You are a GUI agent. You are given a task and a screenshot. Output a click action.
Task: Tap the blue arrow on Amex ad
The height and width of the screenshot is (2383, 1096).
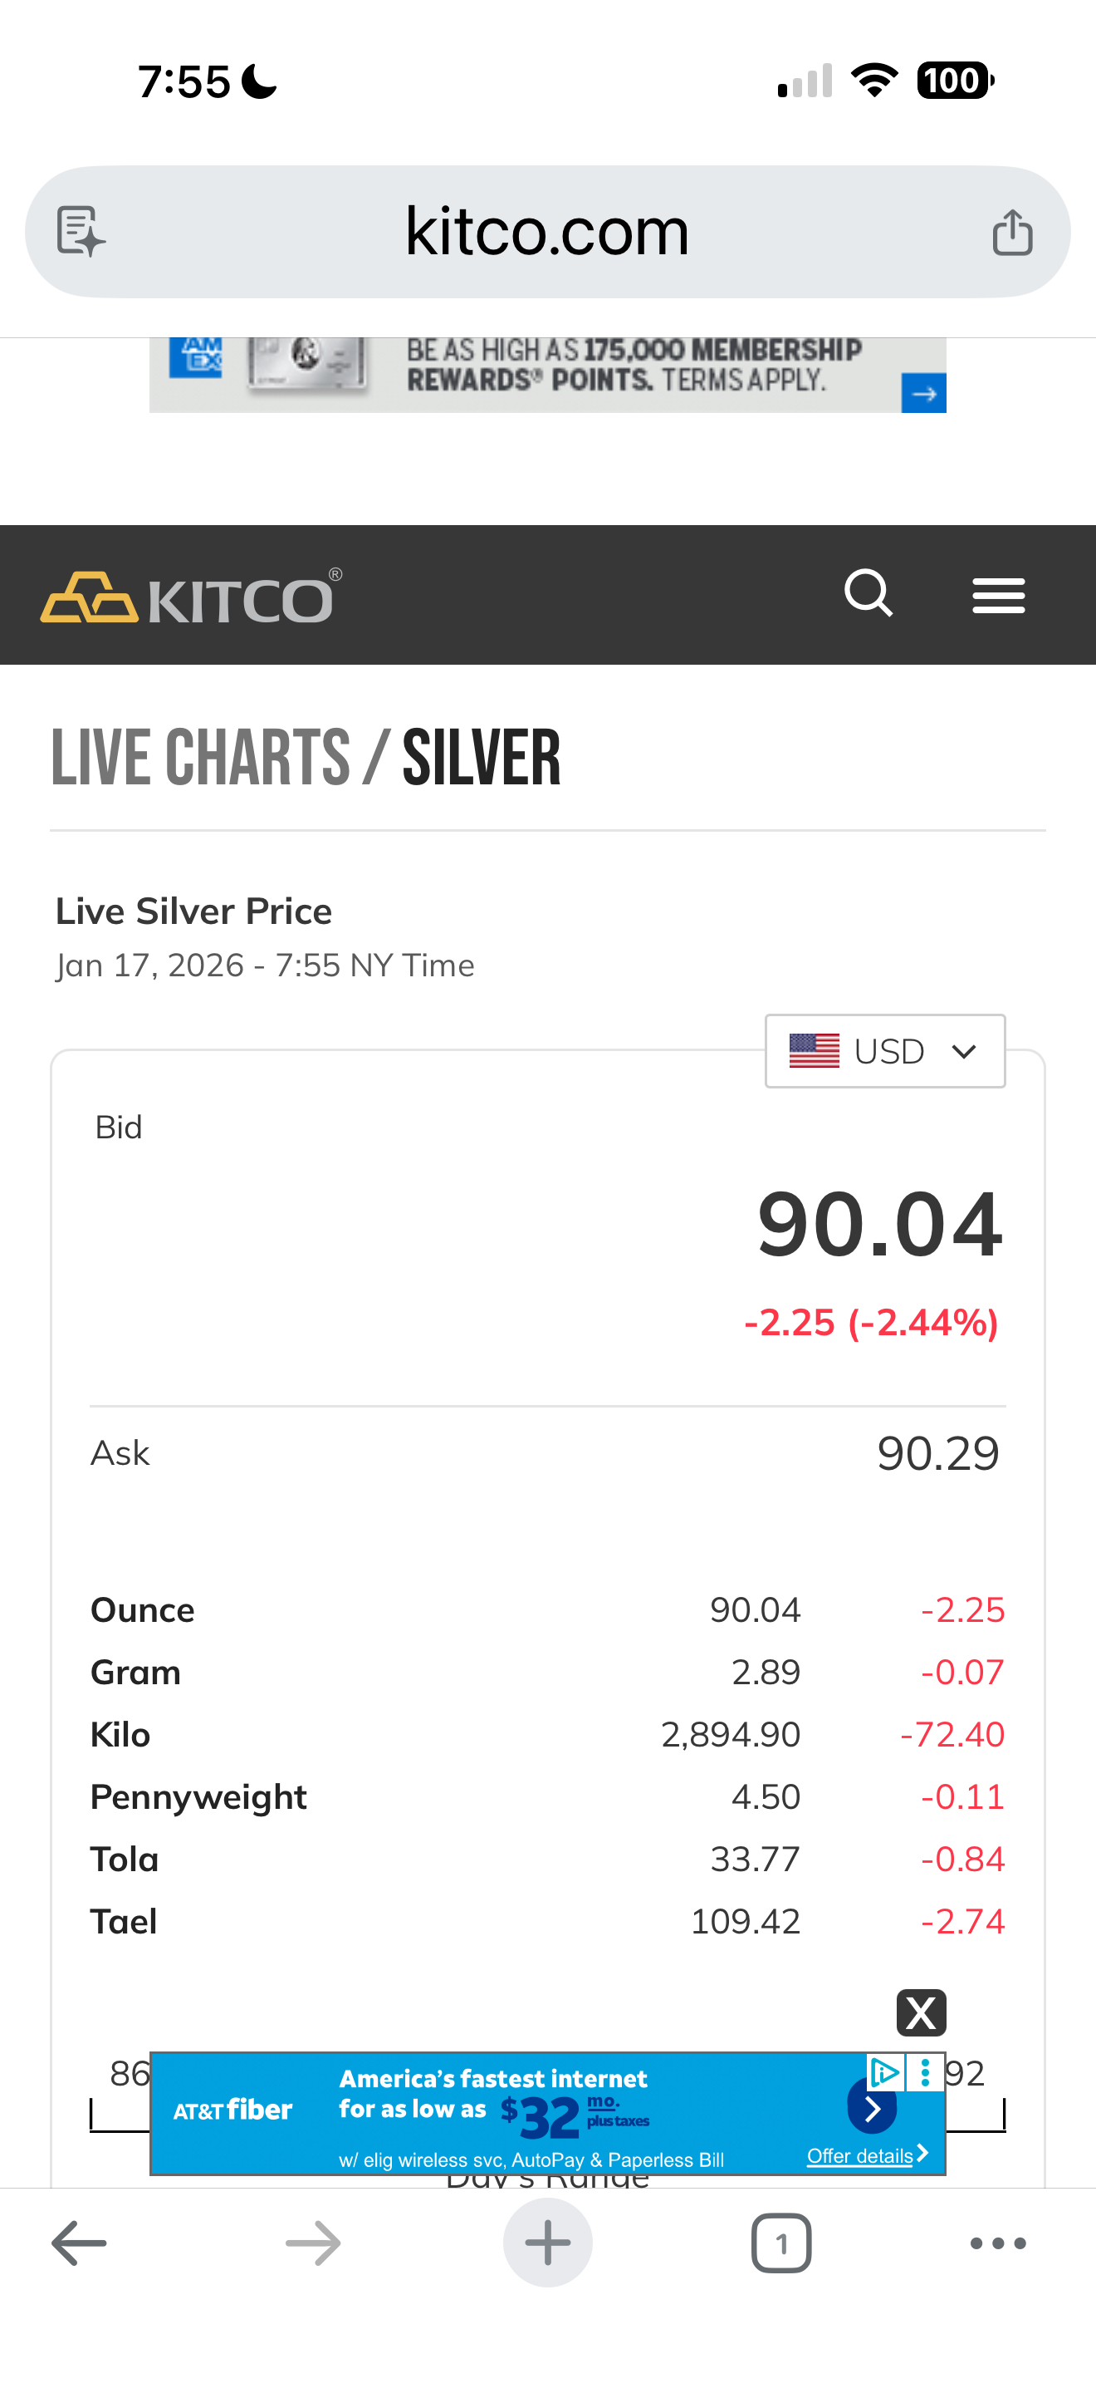point(923,393)
